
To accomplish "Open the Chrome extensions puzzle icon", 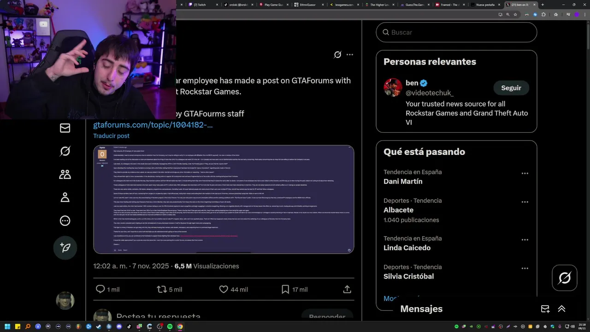I will 543,14.
